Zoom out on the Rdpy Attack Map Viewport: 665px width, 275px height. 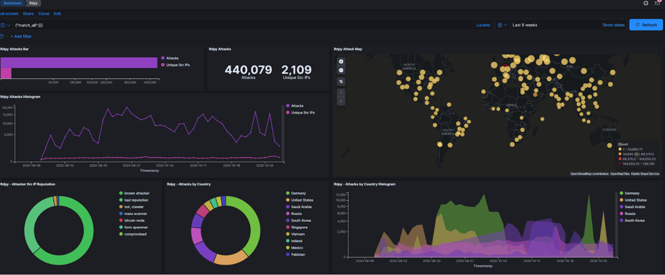click(341, 70)
